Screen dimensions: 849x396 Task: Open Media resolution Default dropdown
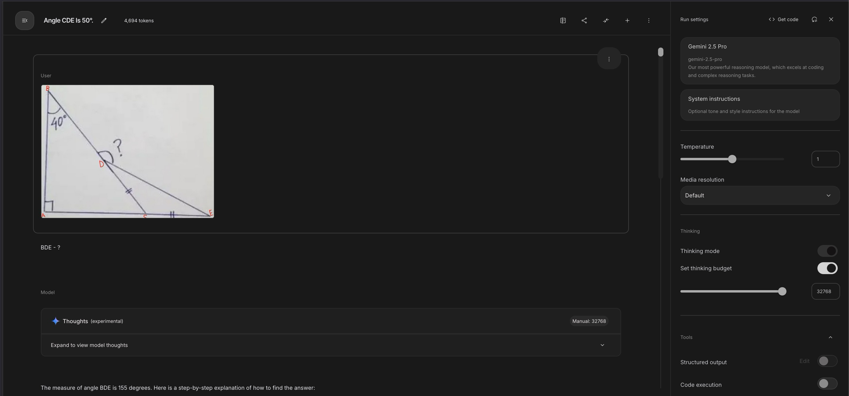(x=760, y=195)
